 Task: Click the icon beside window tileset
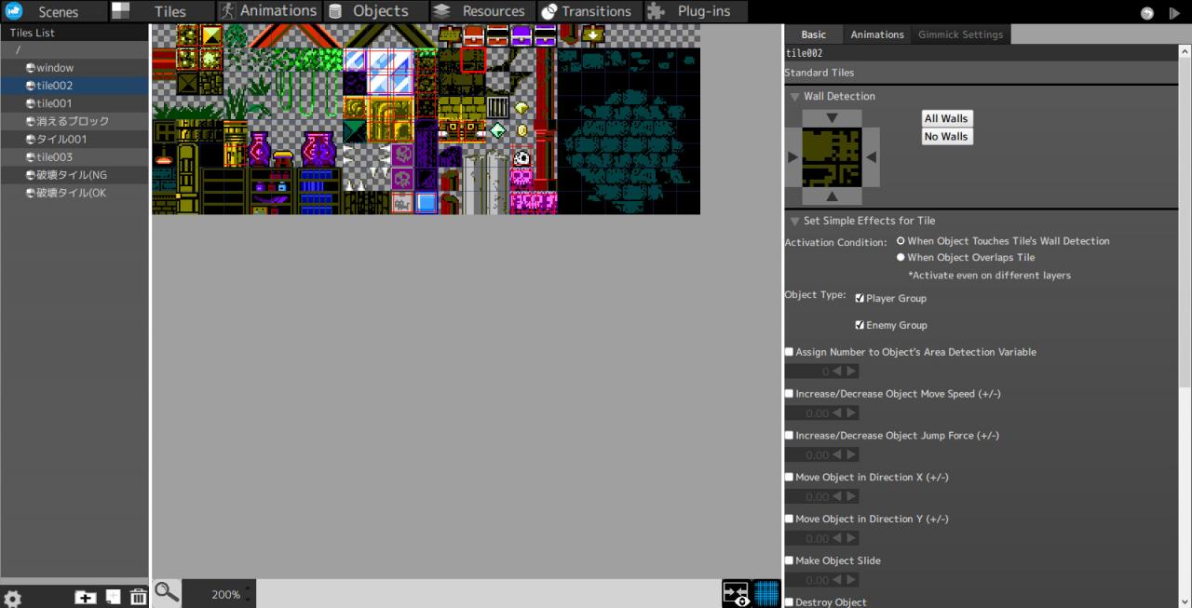click(31, 68)
